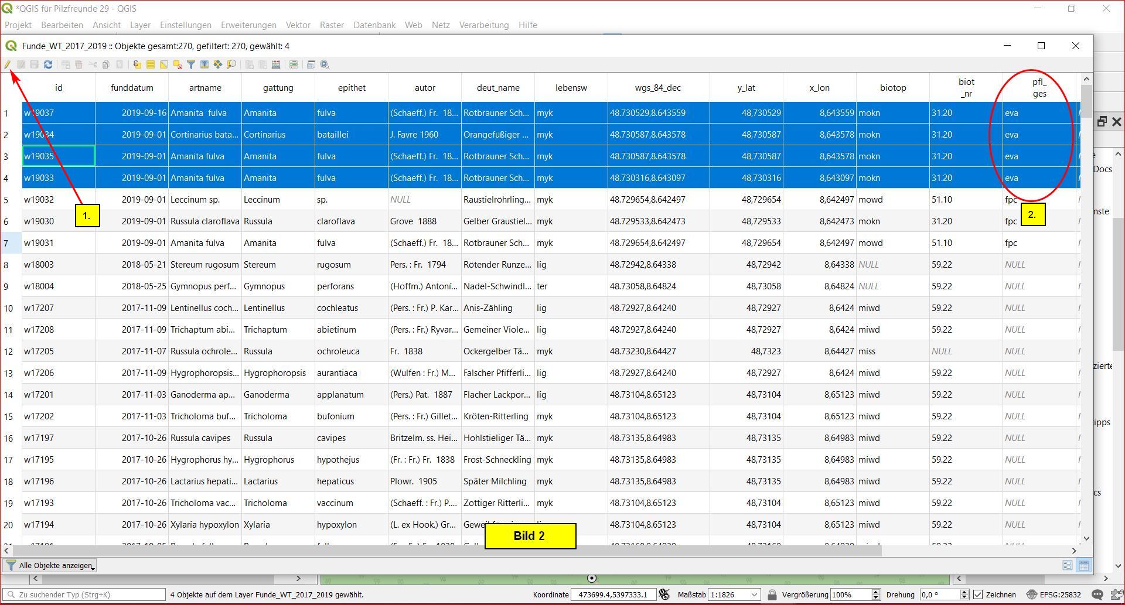
Task: Click the move selection to top icon
Action: [204, 64]
